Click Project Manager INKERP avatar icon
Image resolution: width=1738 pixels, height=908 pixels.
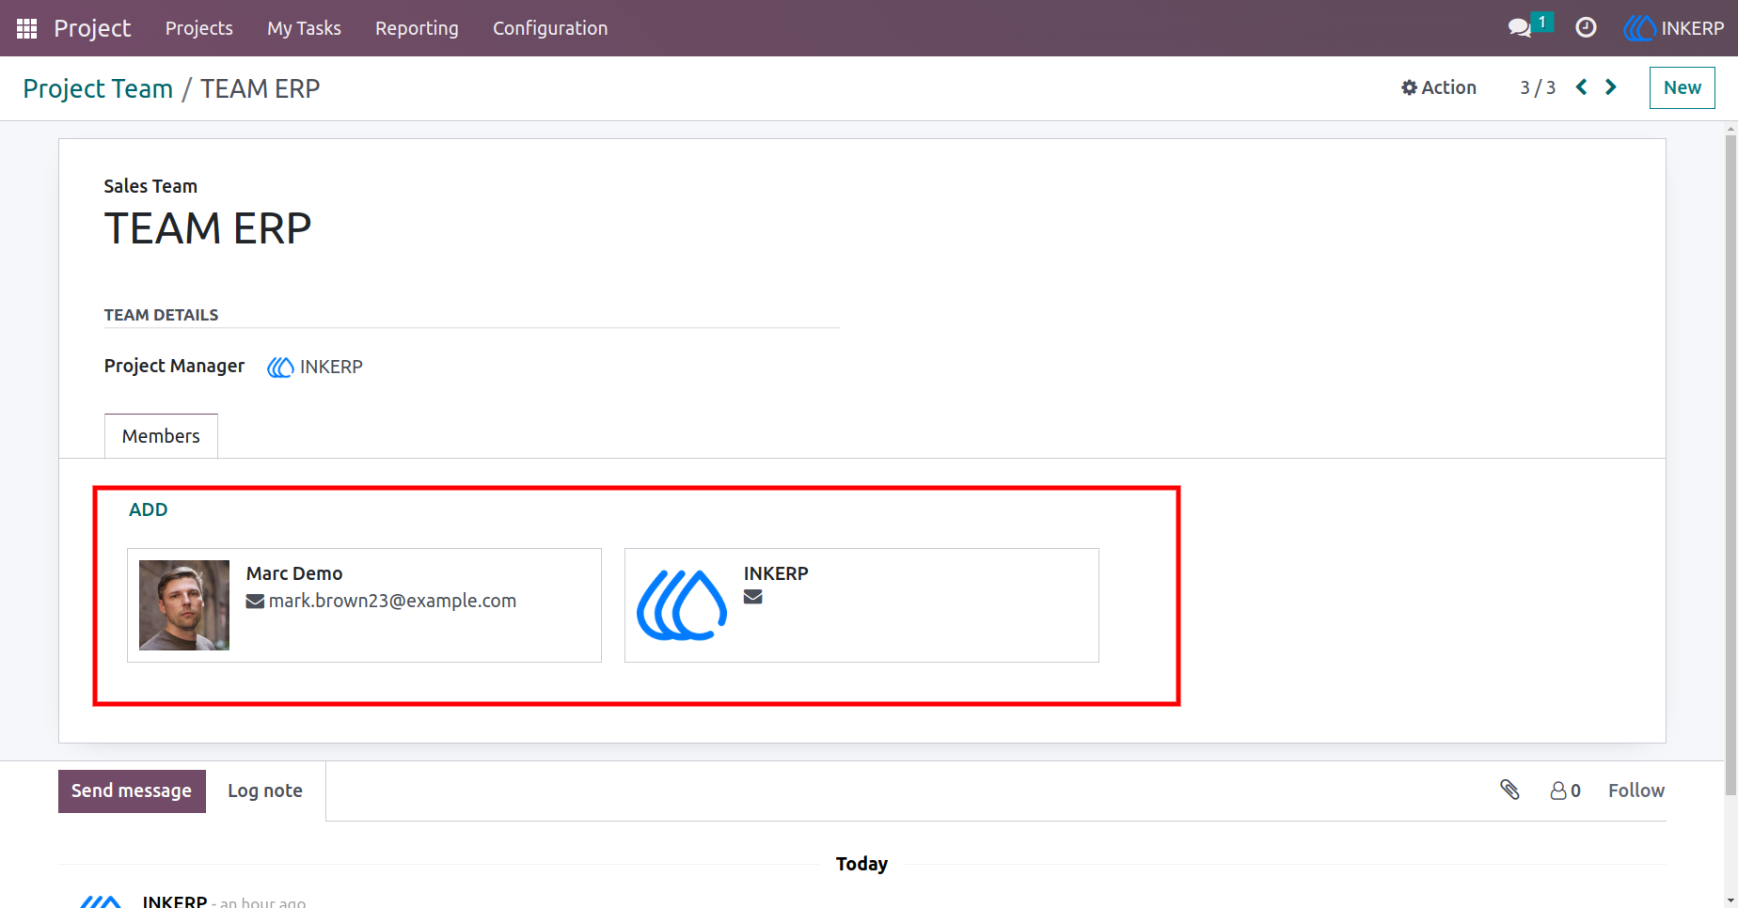click(280, 367)
